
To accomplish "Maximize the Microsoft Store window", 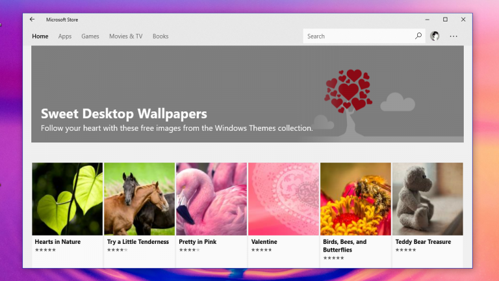I will tap(445, 20).
